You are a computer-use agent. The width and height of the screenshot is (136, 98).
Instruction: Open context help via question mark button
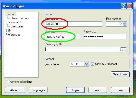(123, 6)
